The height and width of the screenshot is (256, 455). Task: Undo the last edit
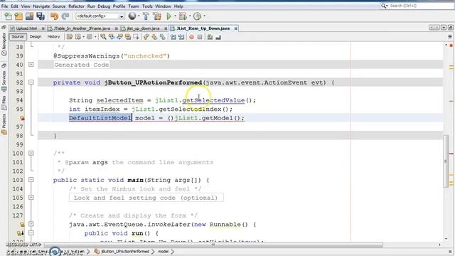coord(54,16)
